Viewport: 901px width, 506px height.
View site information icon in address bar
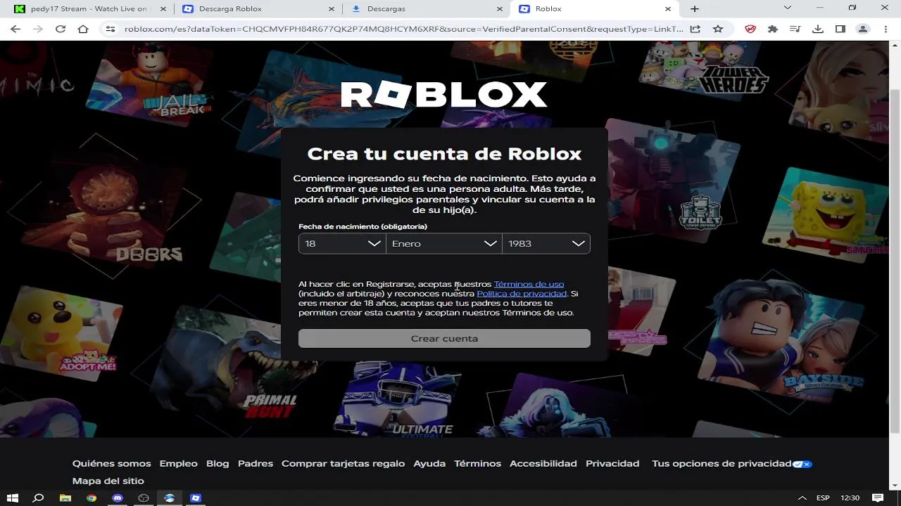[110, 29]
